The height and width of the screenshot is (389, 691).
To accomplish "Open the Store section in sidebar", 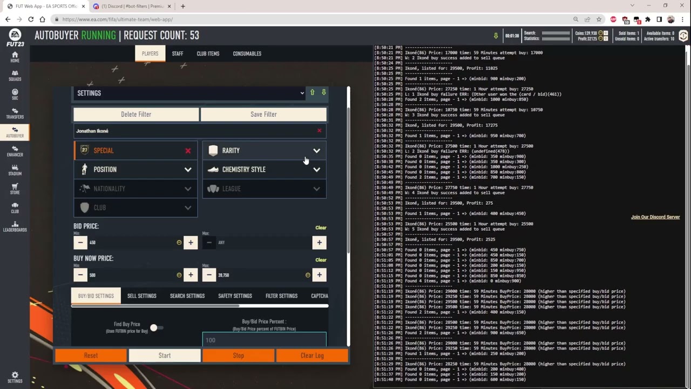I will click(15, 189).
